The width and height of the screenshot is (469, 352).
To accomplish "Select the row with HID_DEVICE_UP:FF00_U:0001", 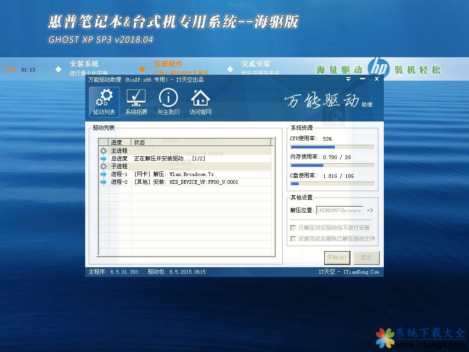I will 185,181.
